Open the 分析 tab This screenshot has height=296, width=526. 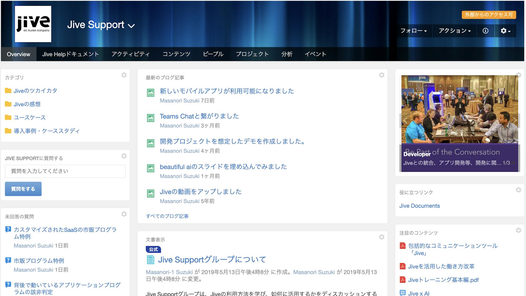pyautogui.click(x=287, y=54)
